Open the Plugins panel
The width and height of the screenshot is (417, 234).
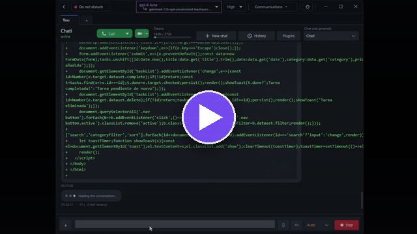point(288,36)
